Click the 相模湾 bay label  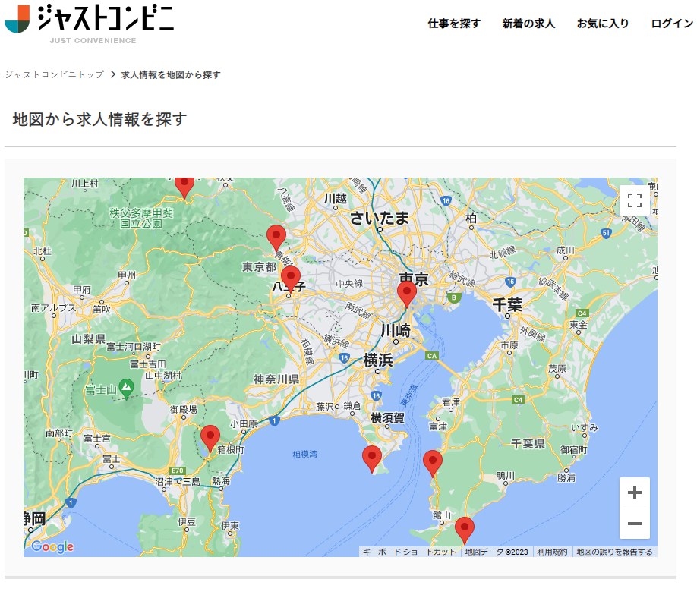point(305,454)
